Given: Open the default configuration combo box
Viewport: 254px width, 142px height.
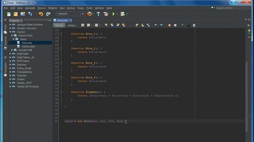Looking at the screenshot, I should tap(70, 14).
